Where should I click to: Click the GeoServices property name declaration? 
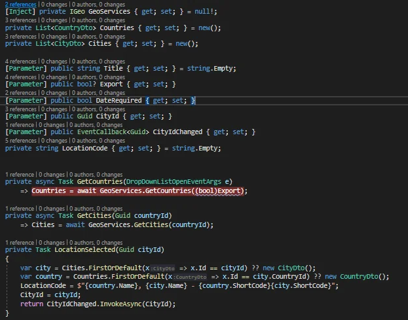pyautogui.click(x=109, y=11)
